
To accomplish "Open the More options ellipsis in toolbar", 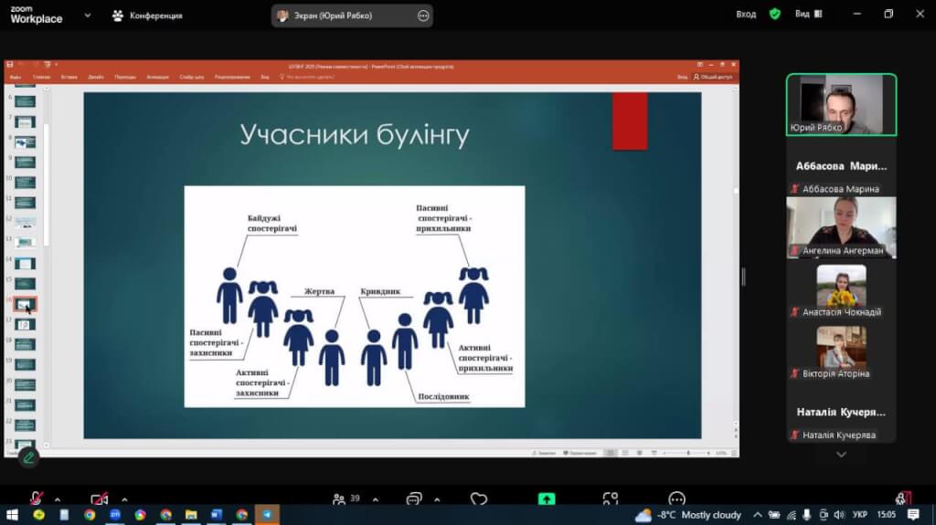I will click(676, 499).
